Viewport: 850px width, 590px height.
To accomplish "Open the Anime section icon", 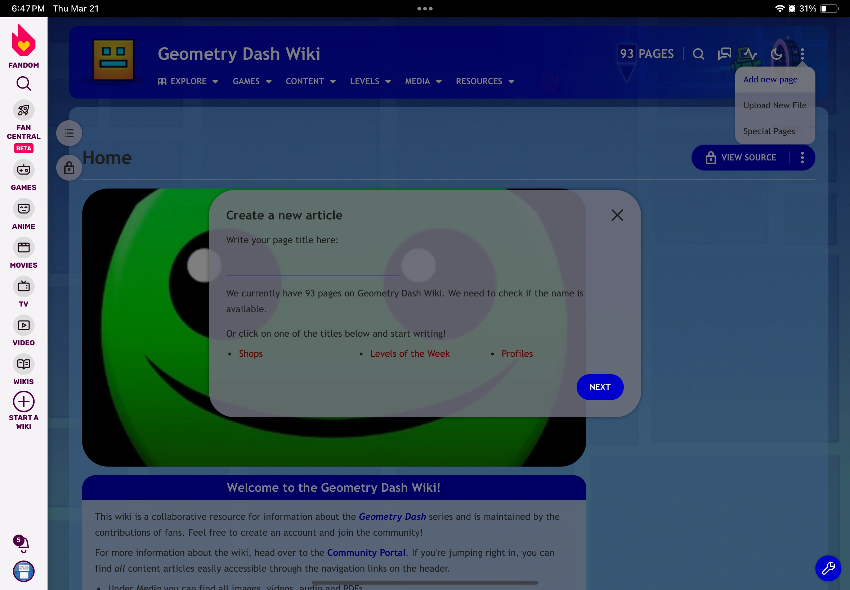I will point(23,209).
